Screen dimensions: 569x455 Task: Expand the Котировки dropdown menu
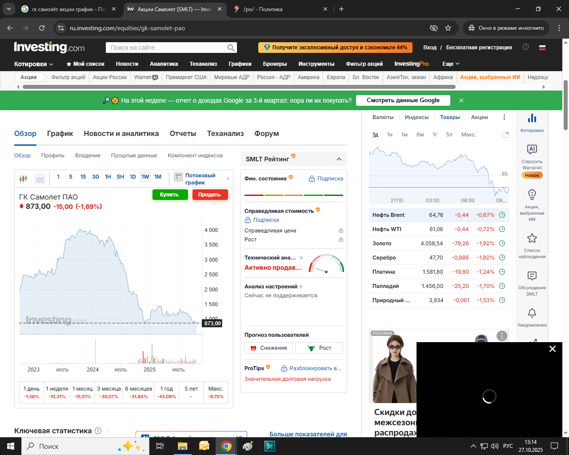34,64
